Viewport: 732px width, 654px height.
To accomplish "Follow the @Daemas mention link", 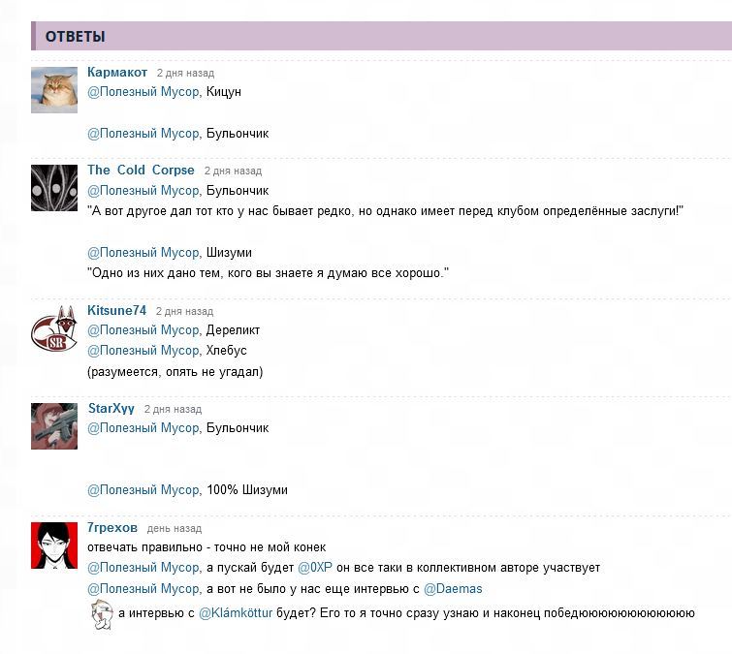I will (x=453, y=589).
